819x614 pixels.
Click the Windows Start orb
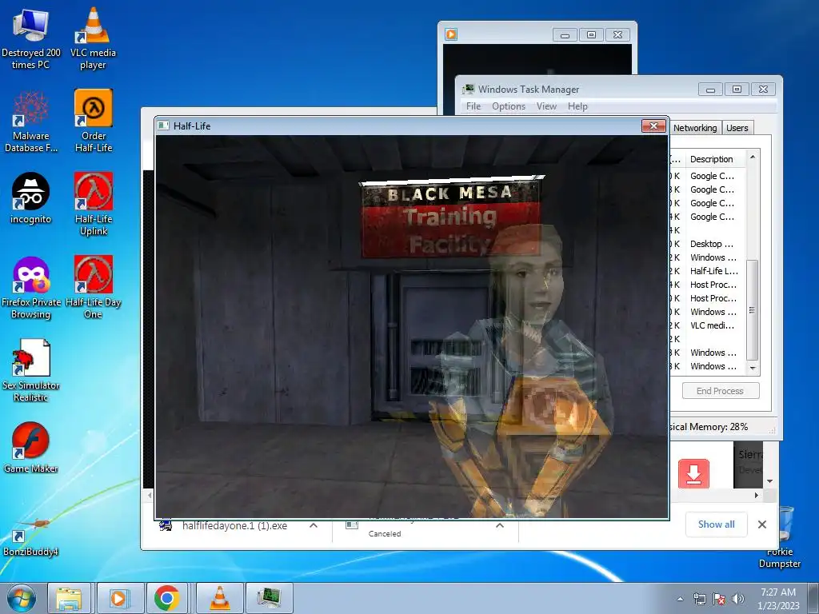(x=22, y=598)
